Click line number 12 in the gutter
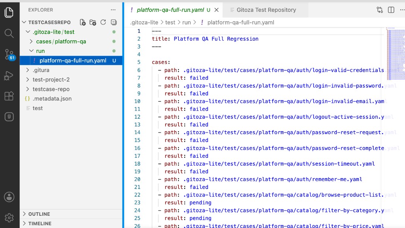Image resolution: width=405 pixels, height=228 pixels. pos(137,117)
